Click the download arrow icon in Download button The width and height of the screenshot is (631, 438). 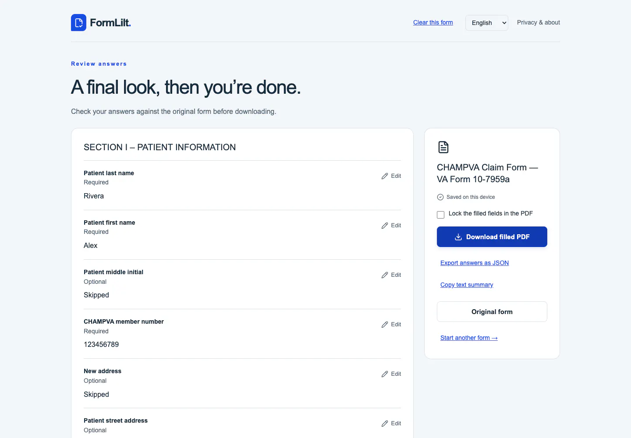pyautogui.click(x=458, y=237)
